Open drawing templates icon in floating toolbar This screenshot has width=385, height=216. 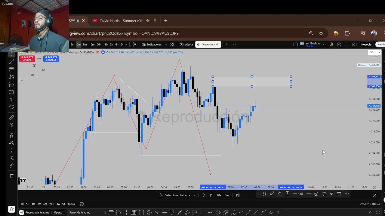(x=264, y=194)
